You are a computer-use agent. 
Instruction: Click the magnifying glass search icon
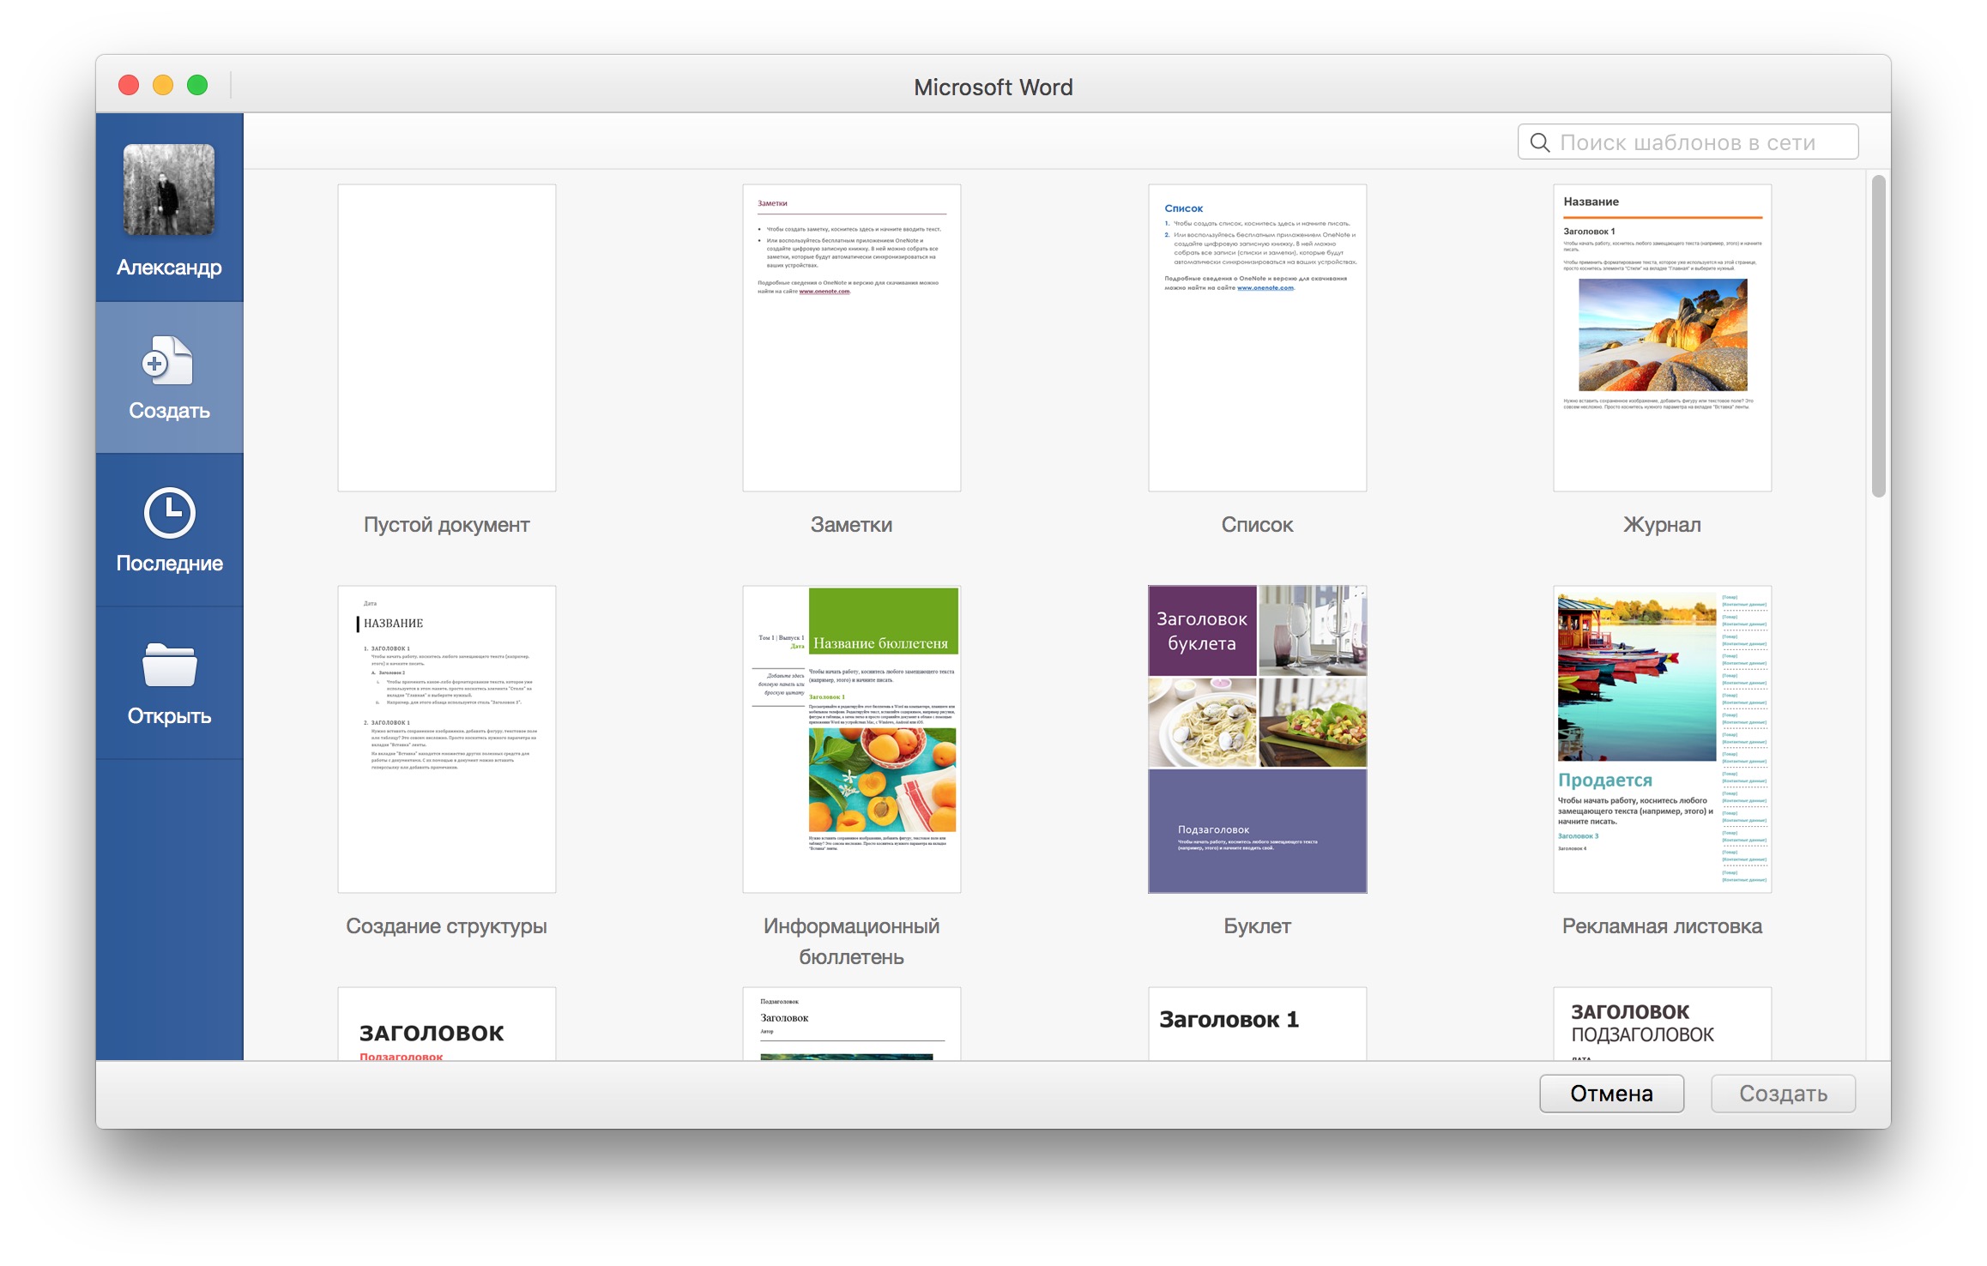1540,143
